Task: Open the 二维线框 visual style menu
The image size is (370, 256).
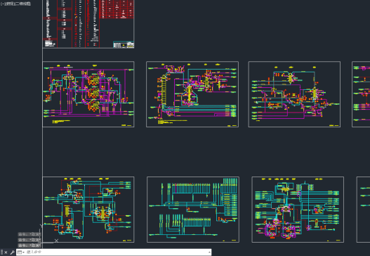Action: point(22,4)
